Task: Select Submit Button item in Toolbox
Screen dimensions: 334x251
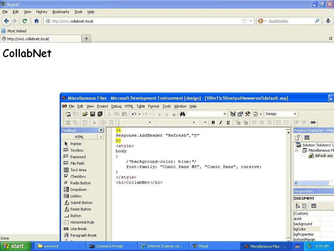Action: pos(81,203)
